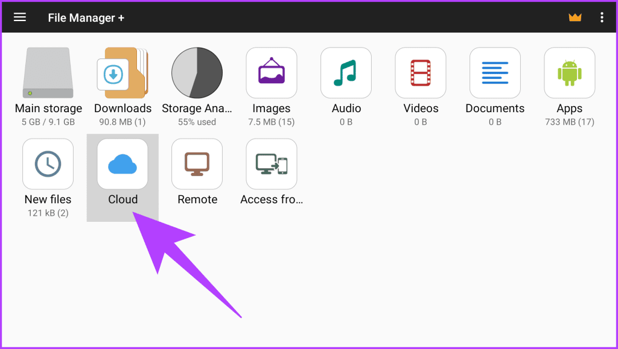This screenshot has width=618, height=349.
Task: Open the Remote monitor icon
Action: click(197, 164)
